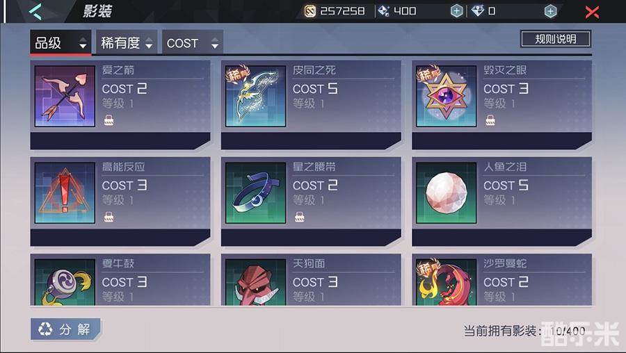Expand the COST sort dropdown
626x353 pixels.
[x=193, y=42]
